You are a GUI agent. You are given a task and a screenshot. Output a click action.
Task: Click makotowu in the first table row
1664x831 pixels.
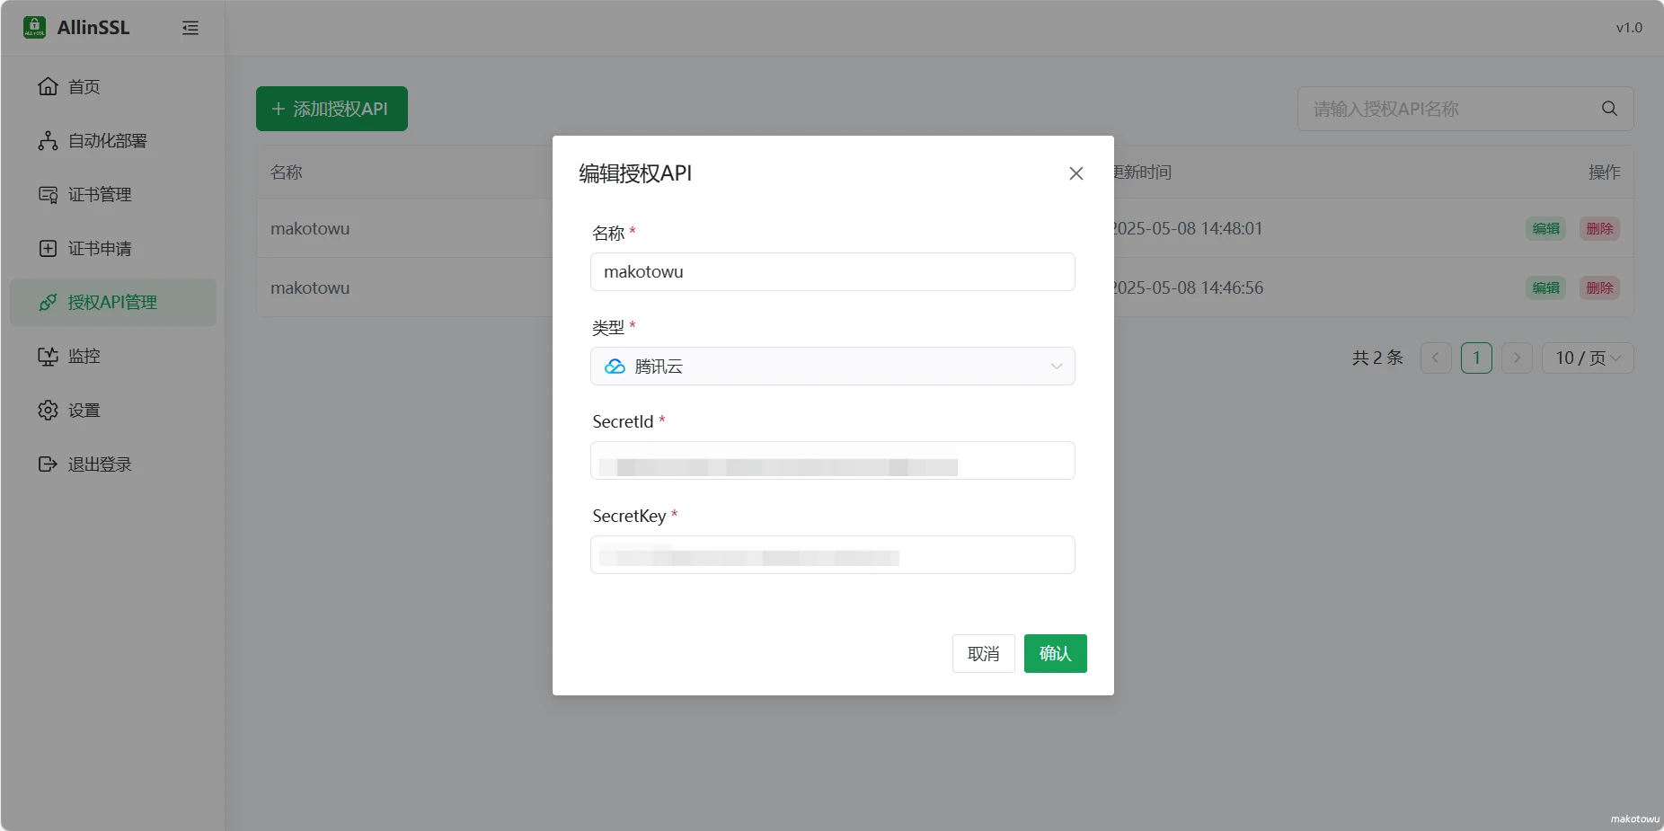coord(310,228)
